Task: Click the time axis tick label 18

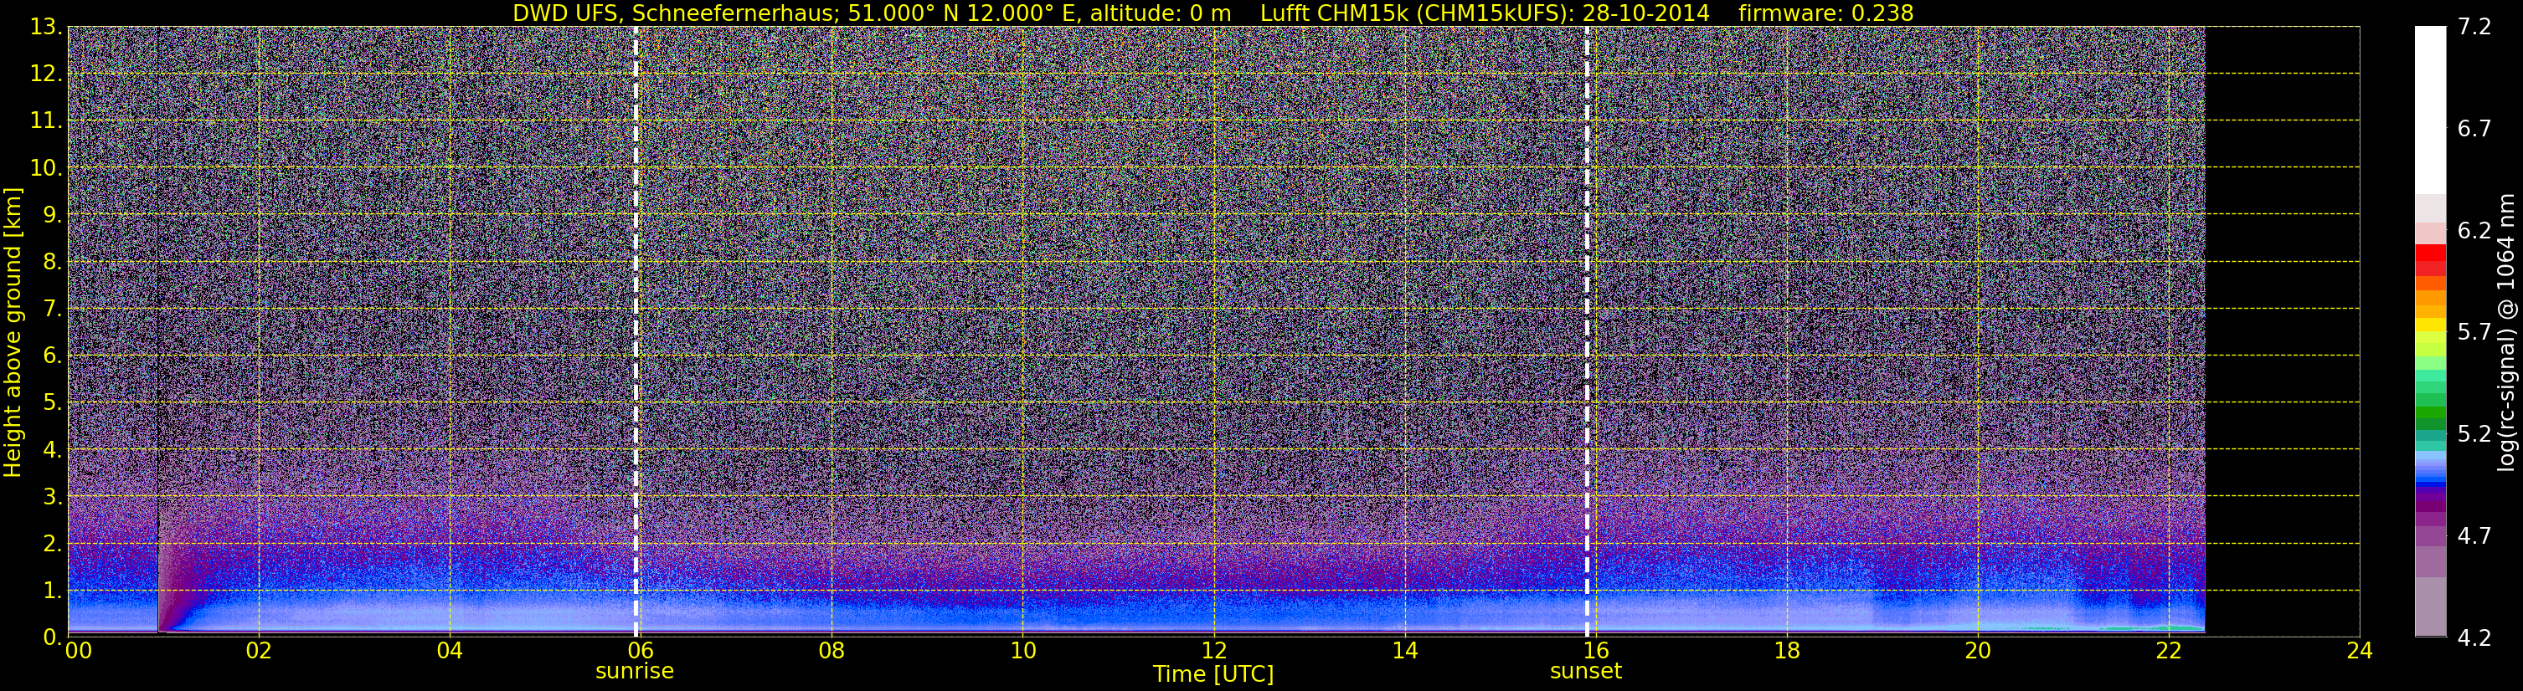Action: pyautogui.click(x=1786, y=651)
